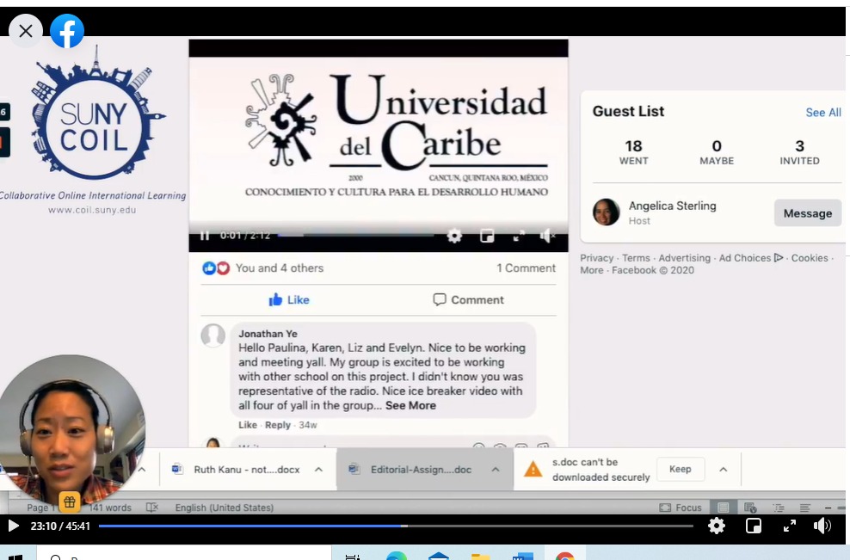Expand Jonathan Ye's comment with See More
The image size is (850, 560).
click(410, 405)
